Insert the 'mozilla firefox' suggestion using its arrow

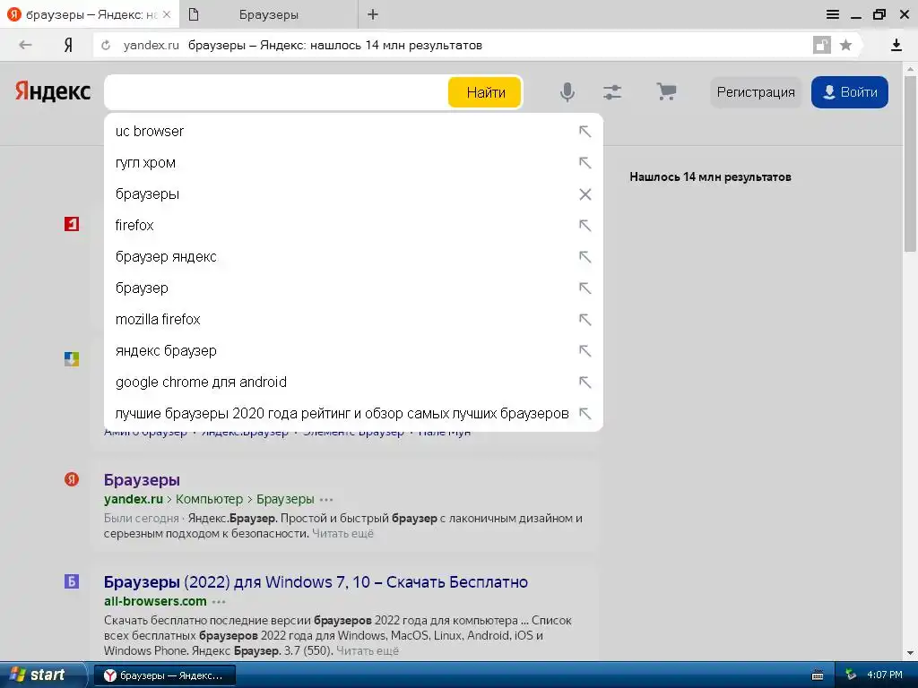pos(585,320)
